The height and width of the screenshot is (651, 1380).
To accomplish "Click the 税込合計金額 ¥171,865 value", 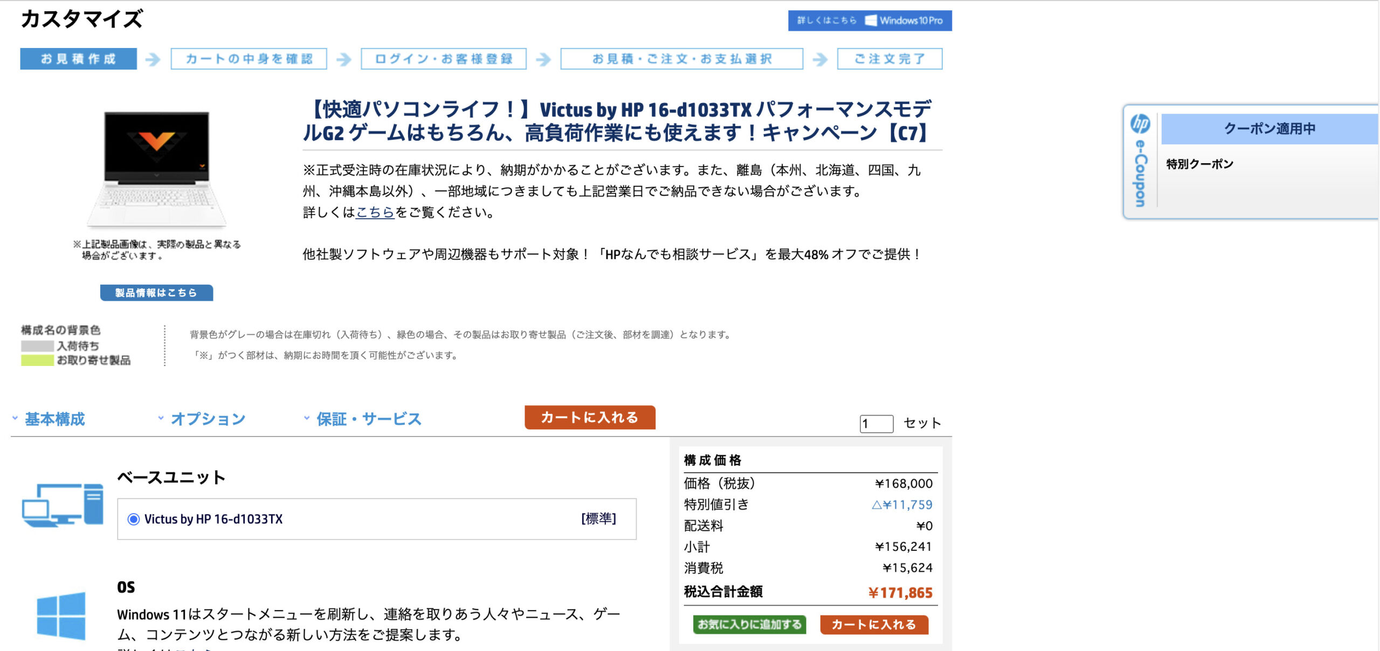I will [900, 593].
